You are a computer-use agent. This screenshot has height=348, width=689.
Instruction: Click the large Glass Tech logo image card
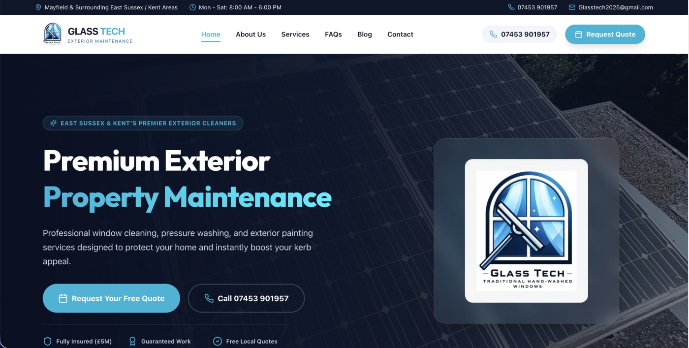[527, 230]
